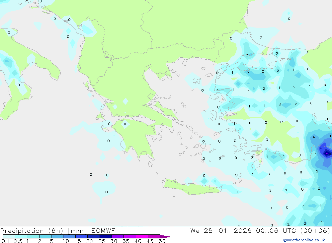Click the 'Precipitation (6h)' title text
332x243 pixels.
click(x=32, y=230)
